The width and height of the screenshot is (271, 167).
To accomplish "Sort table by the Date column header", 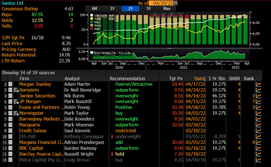I will coord(200,79).
